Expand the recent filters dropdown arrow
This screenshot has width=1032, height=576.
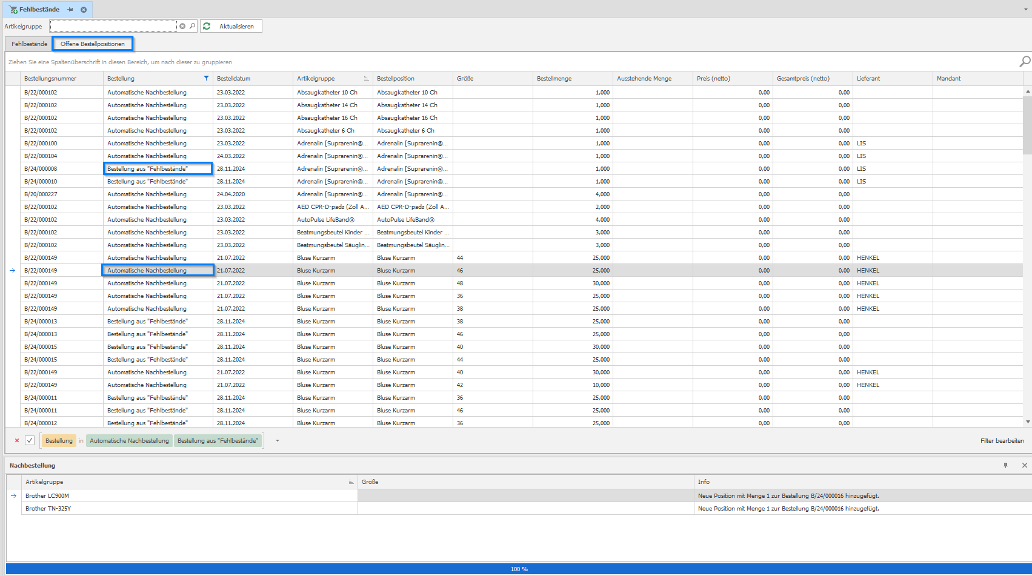click(278, 440)
